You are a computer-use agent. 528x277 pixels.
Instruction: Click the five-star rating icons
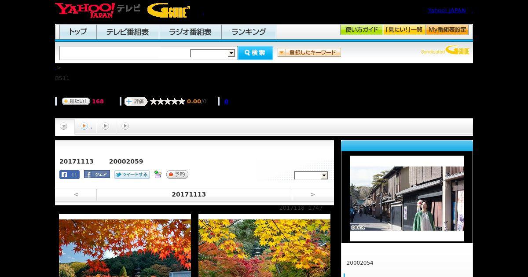(x=167, y=102)
